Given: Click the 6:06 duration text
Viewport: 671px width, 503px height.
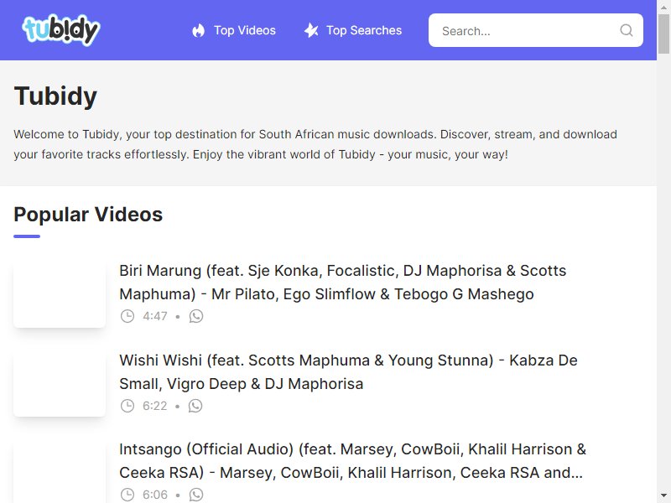Looking at the screenshot, I should 155,495.
